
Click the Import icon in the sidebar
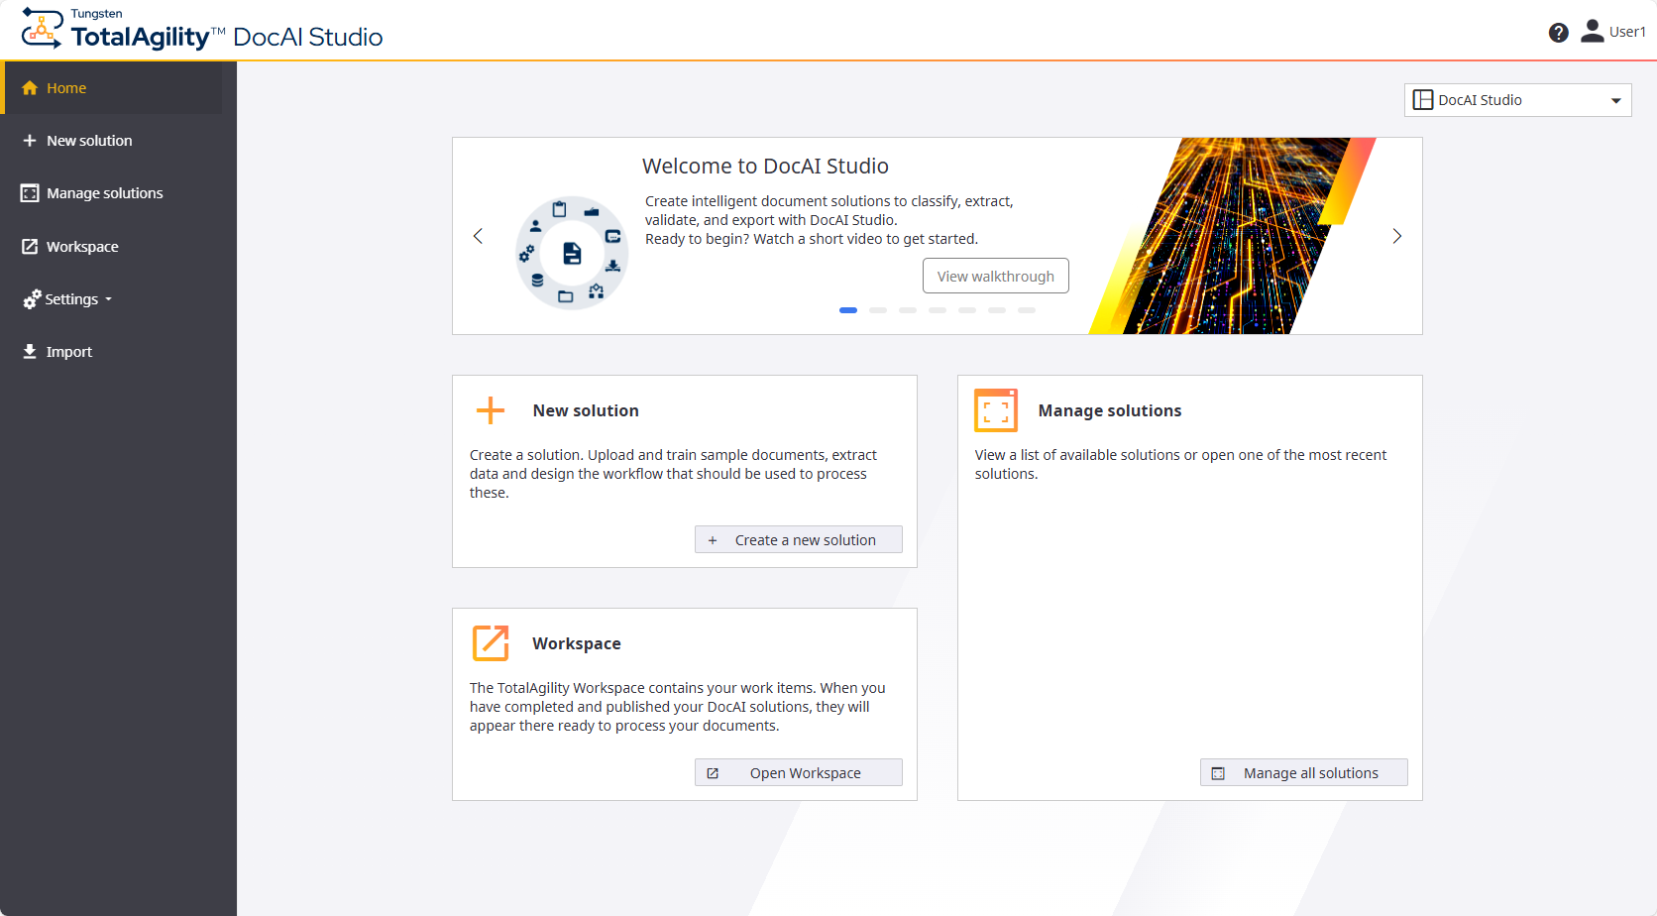coord(30,351)
